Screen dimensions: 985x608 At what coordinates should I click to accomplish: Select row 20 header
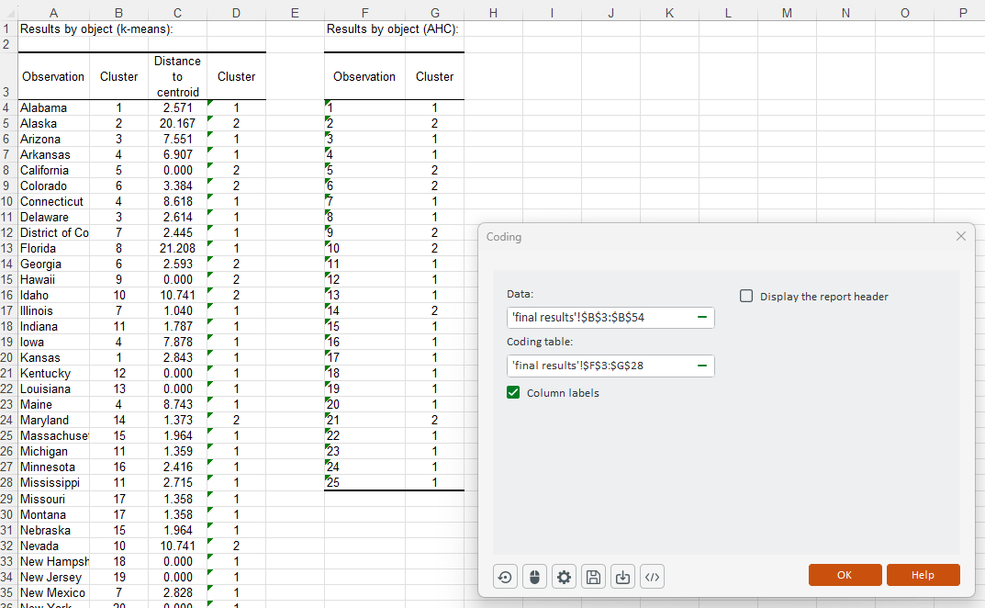click(x=8, y=358)
